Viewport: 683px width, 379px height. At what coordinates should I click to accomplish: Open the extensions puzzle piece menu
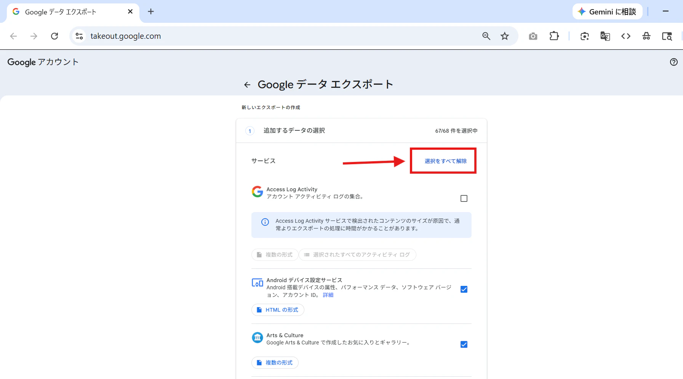point(554,36)
